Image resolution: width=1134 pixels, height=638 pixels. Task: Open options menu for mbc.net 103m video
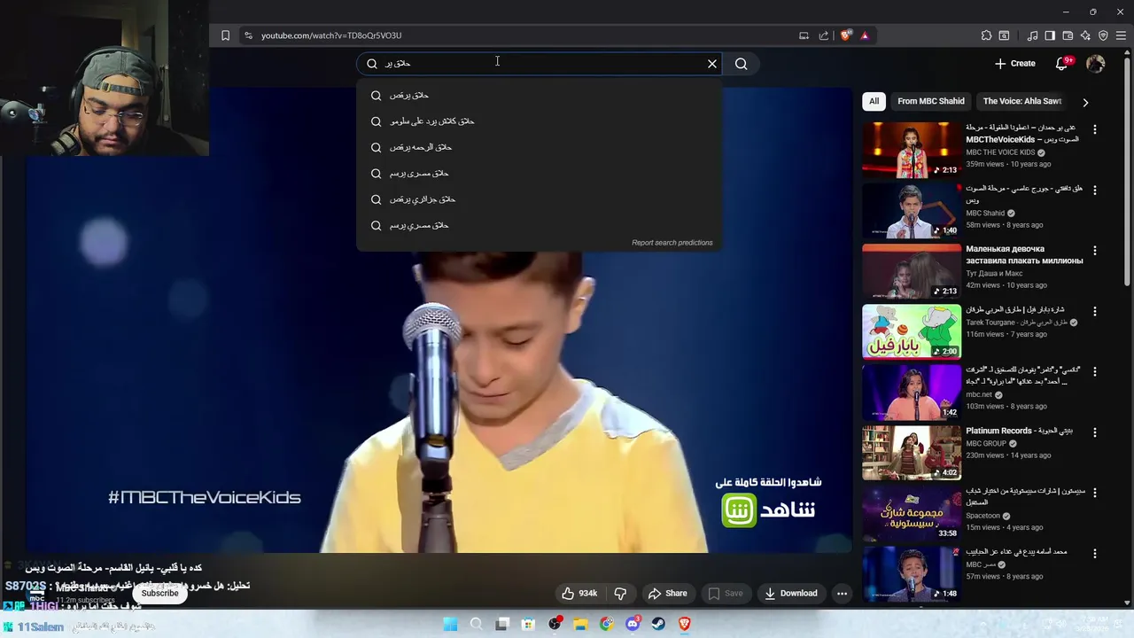(x=1094, y=371)
